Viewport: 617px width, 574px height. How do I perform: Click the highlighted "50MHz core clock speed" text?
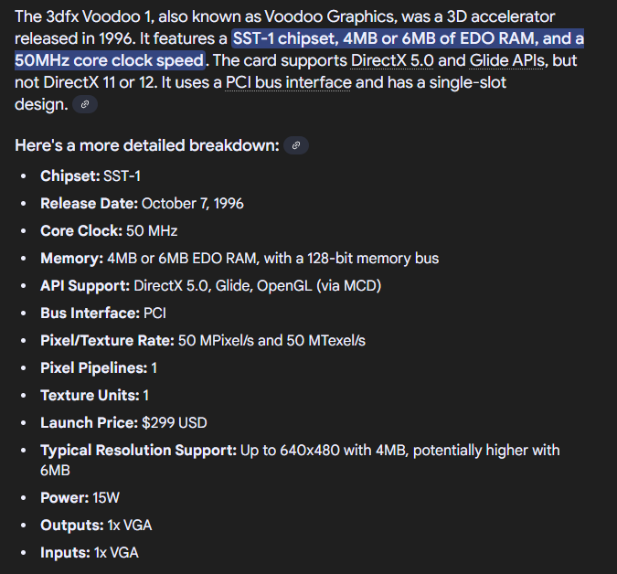(110, 60)
